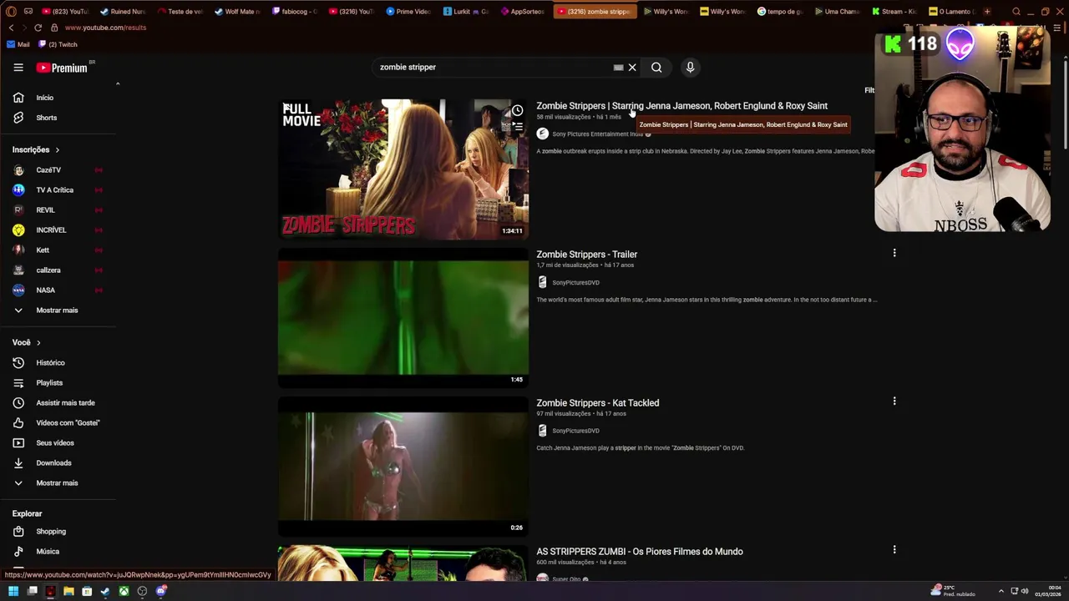Start voice search with the microphone
Screen dimensions: 1069x601
(x=690, y=68)
